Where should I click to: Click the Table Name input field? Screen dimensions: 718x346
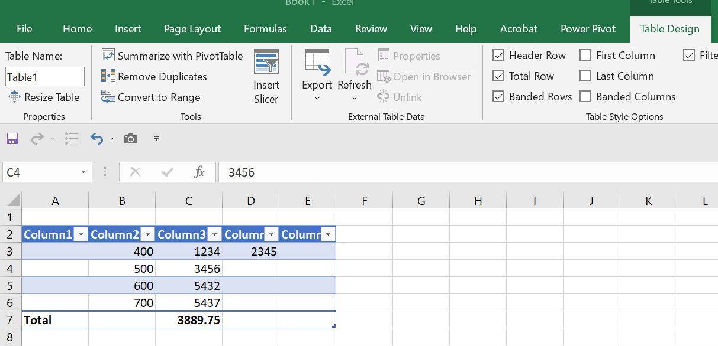point(45,77)
